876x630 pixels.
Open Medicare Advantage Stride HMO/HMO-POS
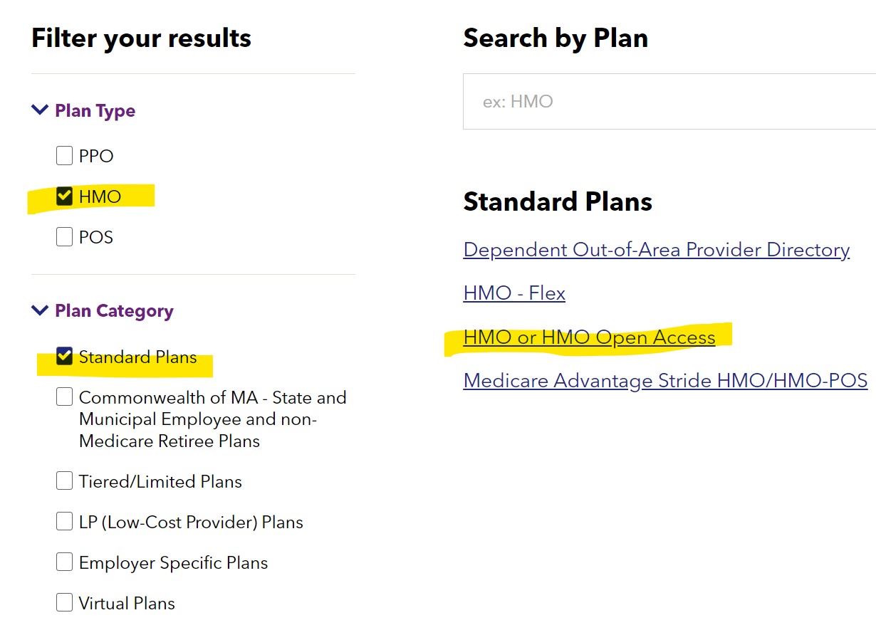point(665,381)
